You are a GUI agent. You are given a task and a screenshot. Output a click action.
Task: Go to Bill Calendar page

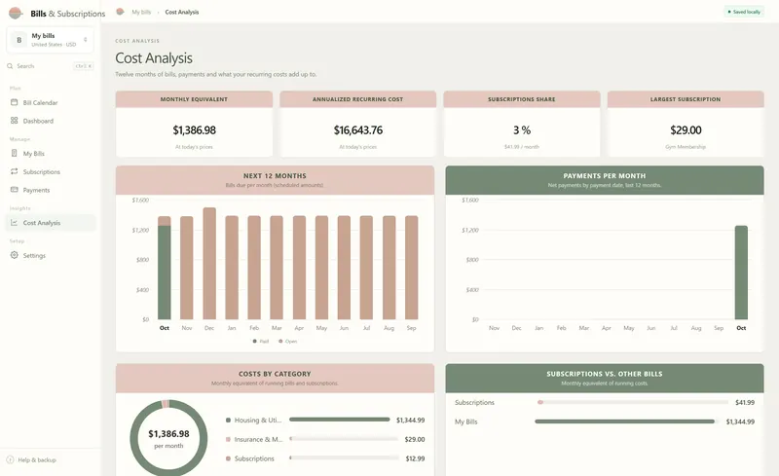click(51, 102)
